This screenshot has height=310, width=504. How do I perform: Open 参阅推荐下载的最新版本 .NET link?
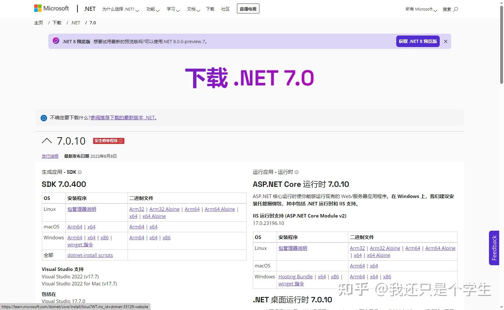[x=123, y=118]
